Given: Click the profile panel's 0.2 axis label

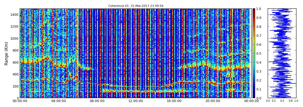Looking at the screenshot, I should pyautogui.click(x=274, y=101).
